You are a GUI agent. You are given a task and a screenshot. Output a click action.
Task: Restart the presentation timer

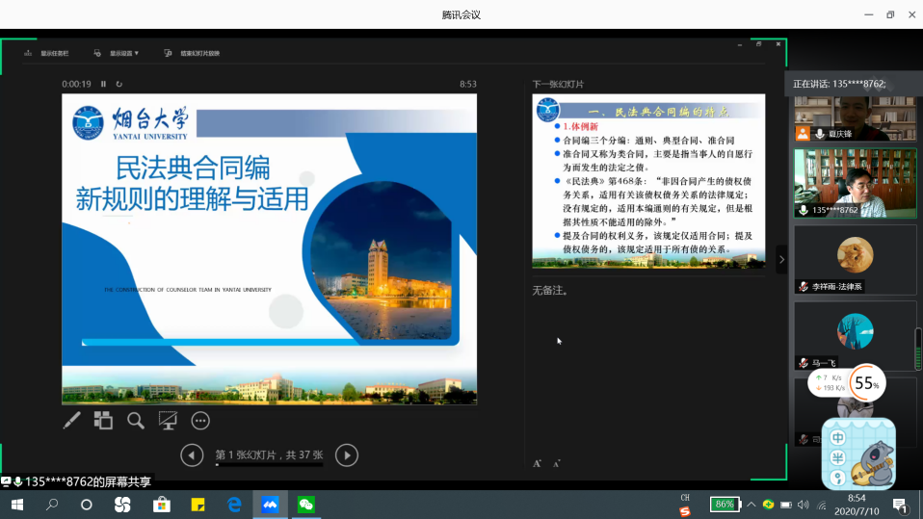click(118, 84)
